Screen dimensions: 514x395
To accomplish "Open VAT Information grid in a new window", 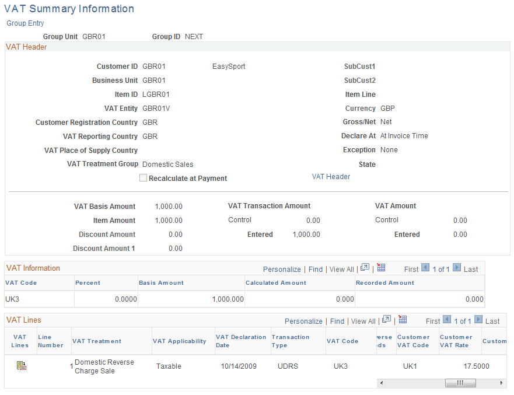I will click(365, 269).
